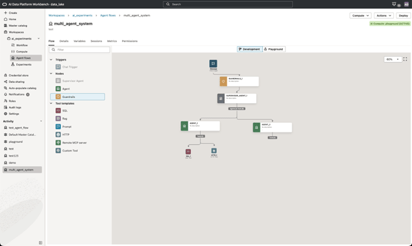412x246 pixels.
Task: Open the Variables tab
Action: (80, 41)
